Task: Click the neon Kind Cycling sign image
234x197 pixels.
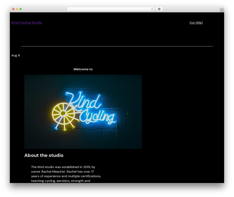Action: coord(83,112)
